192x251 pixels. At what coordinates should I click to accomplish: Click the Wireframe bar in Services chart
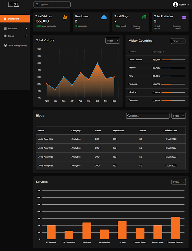coord(87,231)
